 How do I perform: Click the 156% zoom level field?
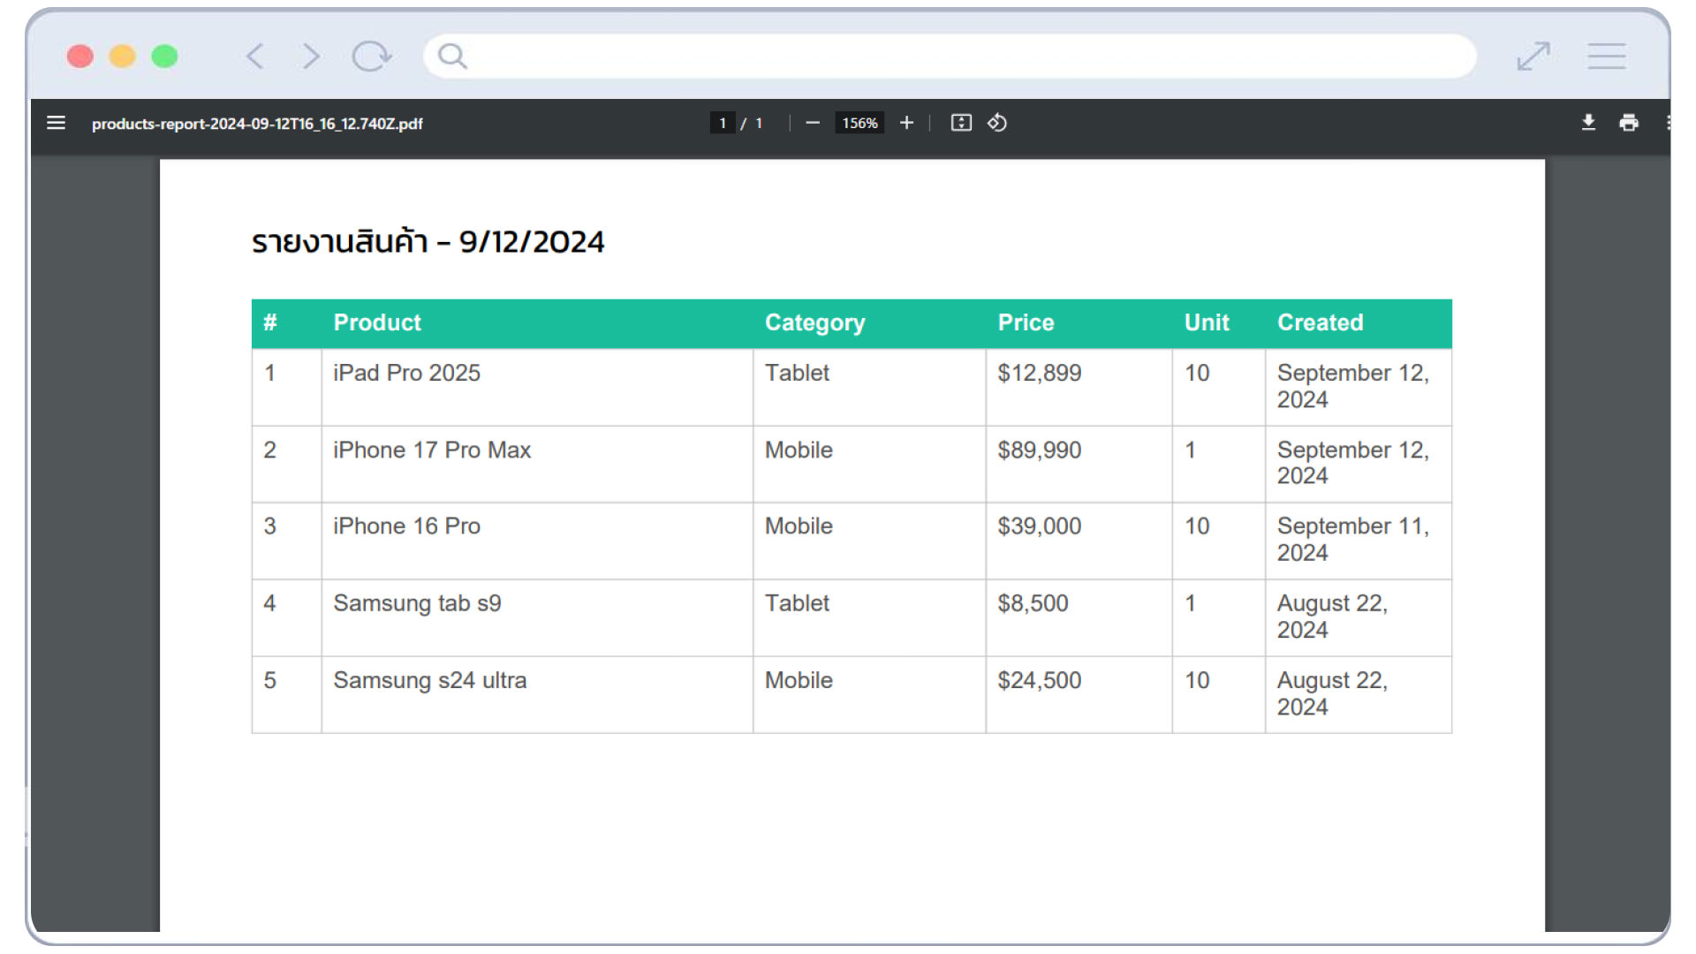pyautogui.click(x=859, y=123)
